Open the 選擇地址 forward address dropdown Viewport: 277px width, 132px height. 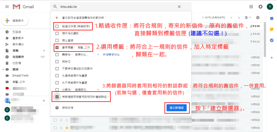point(87,55)
